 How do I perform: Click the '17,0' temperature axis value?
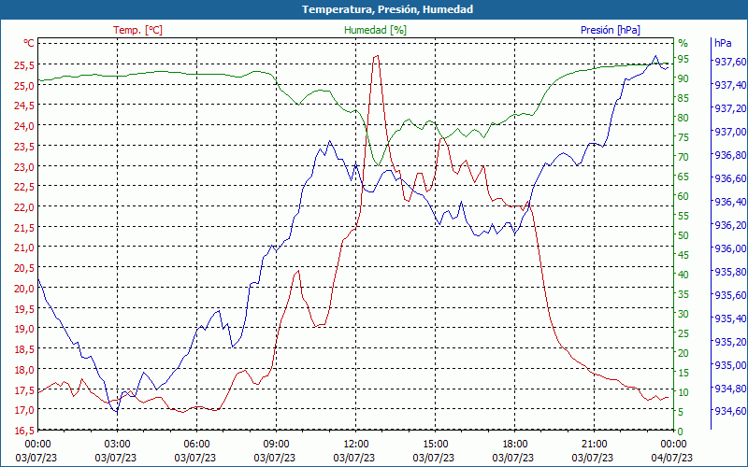25,411
